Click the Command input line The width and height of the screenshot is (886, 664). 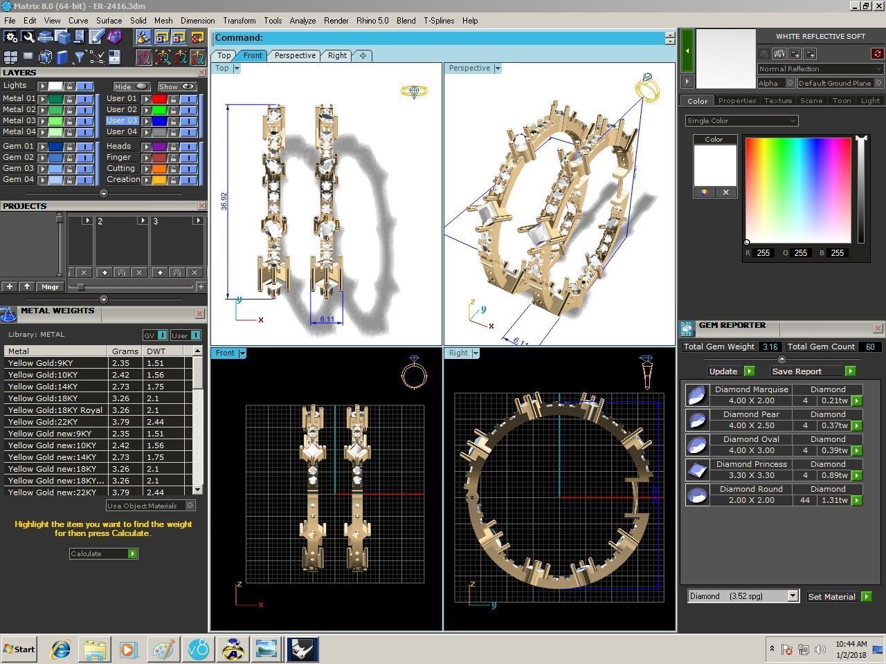pos(439,38)
